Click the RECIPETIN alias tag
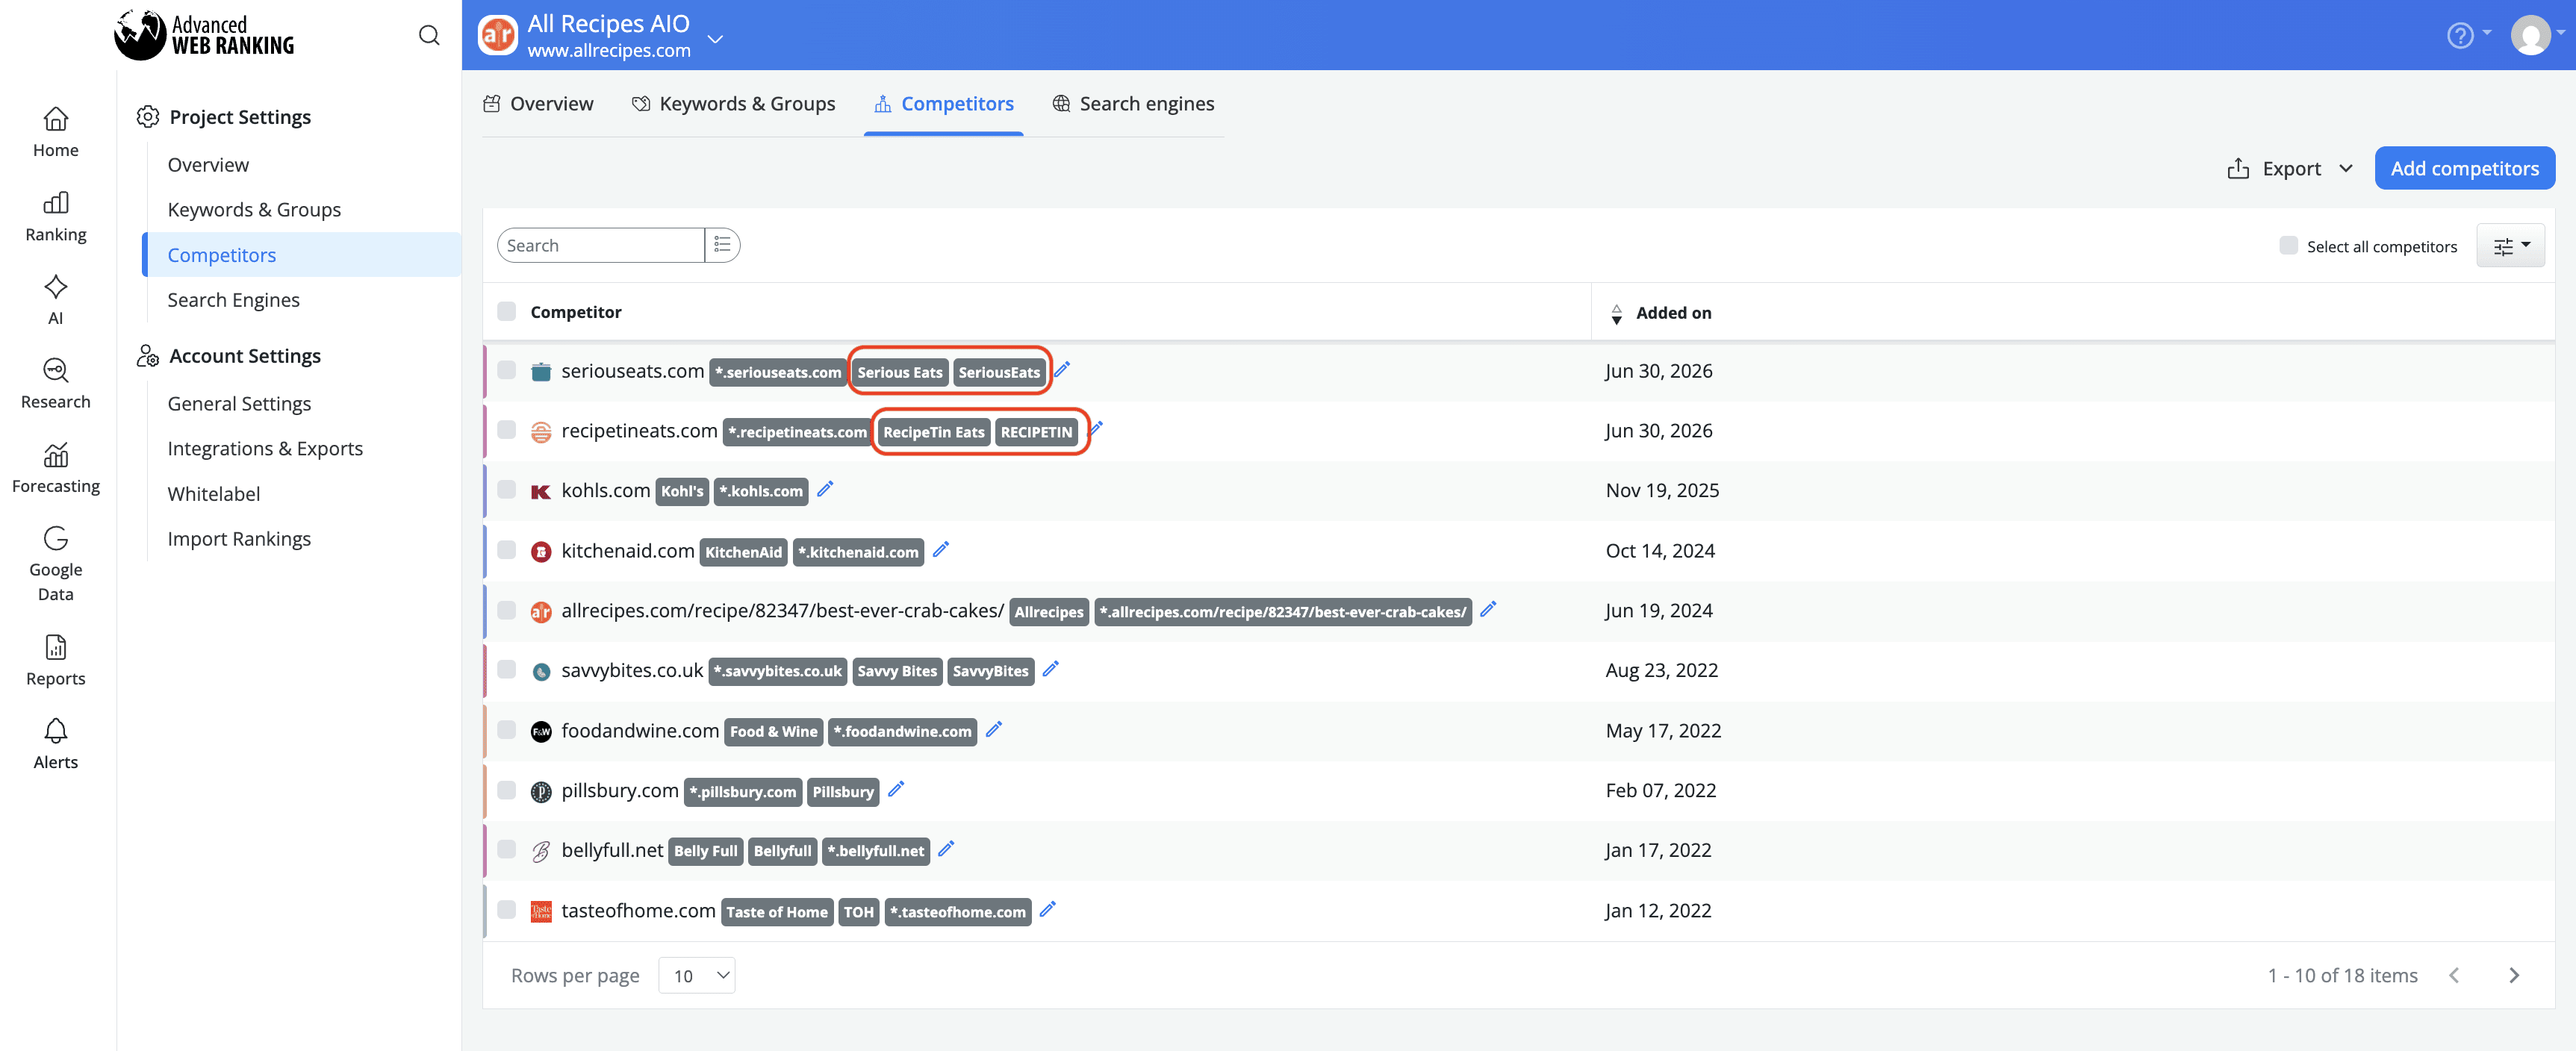Screen dimensions: 2576x1051 coord(1036,432)
